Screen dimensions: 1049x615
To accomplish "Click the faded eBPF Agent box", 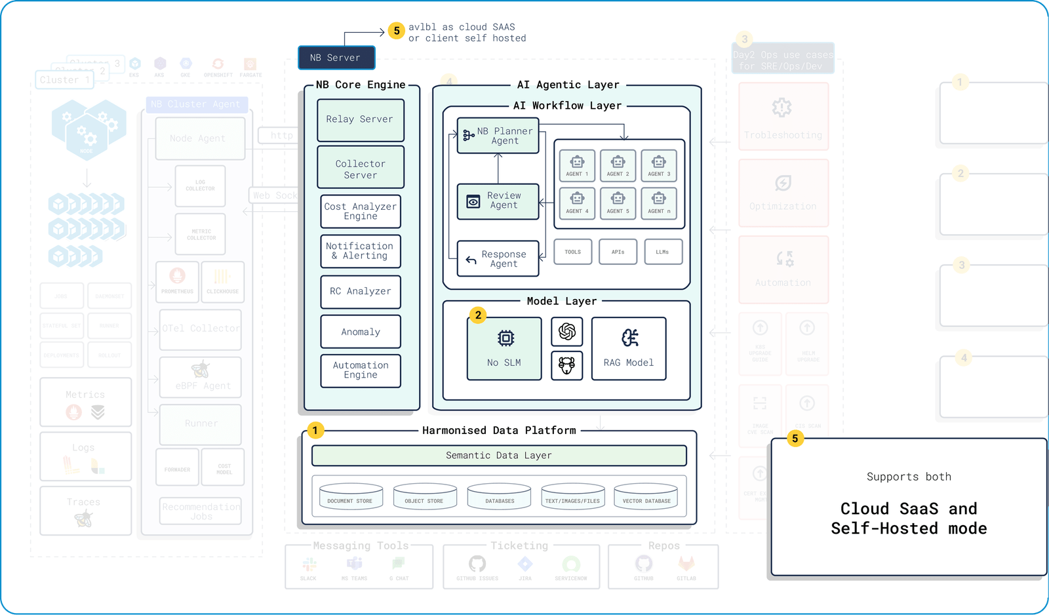I will [x=201, y=377].
